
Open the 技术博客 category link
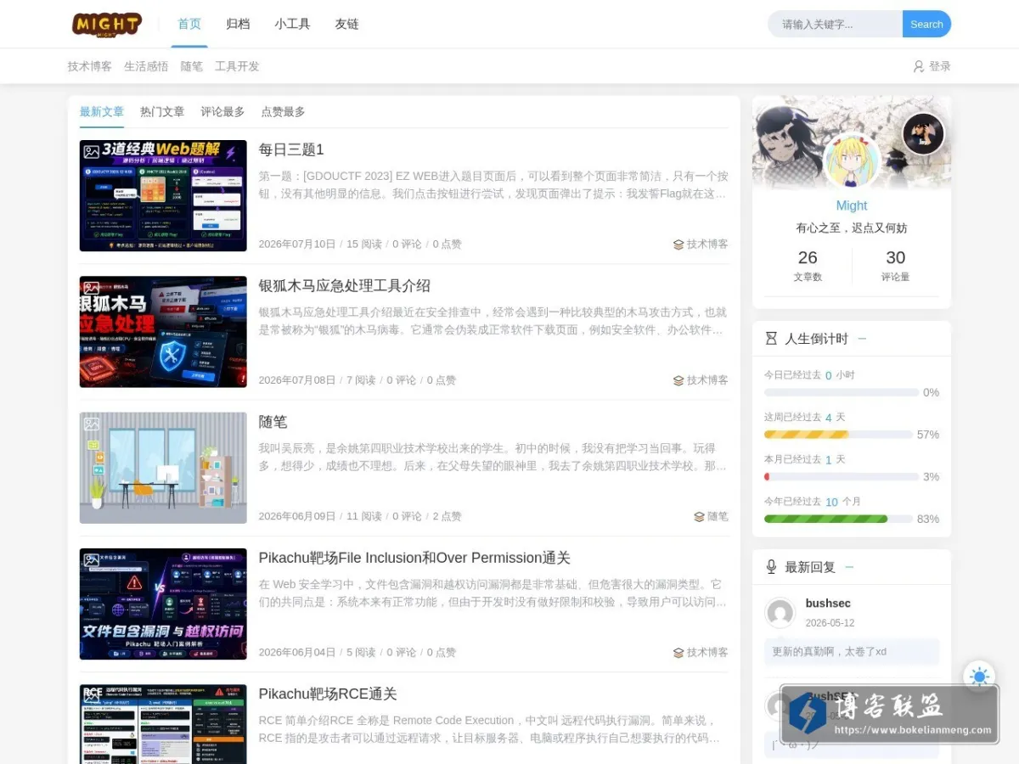pyautogui.click(x=90, y=66)
